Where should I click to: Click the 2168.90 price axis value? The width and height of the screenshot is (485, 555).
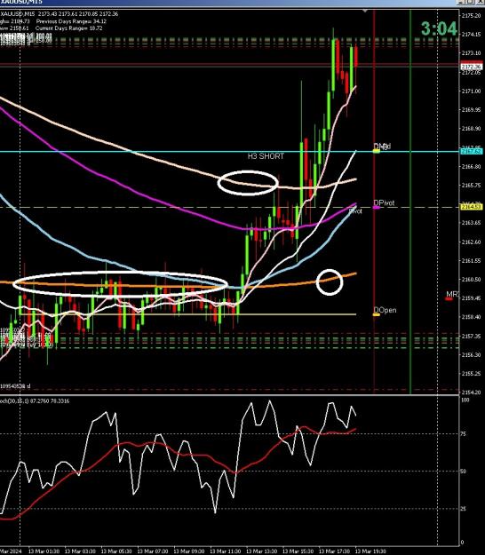pos(472,129)
